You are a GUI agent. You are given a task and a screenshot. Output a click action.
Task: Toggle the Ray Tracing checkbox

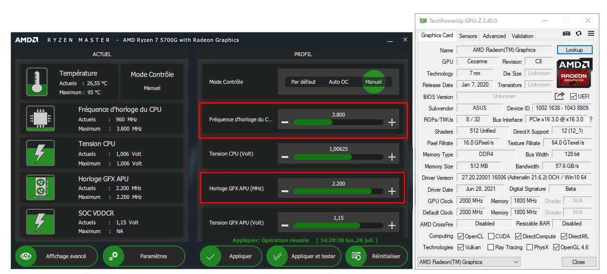[x=490, y=247]
